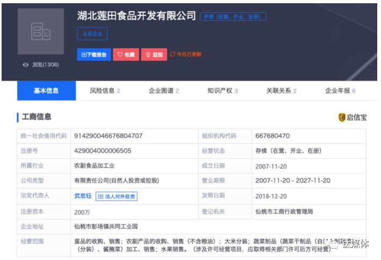Screen dimensions: 381x260
Task: Click the issue date 2018-12-20
Action: point(271,196)
